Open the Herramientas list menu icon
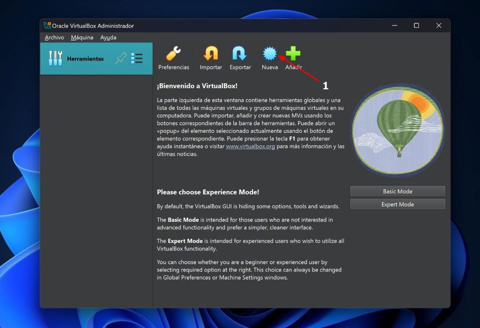This screenshot has height=328, width=480. (x=137, y=58)
